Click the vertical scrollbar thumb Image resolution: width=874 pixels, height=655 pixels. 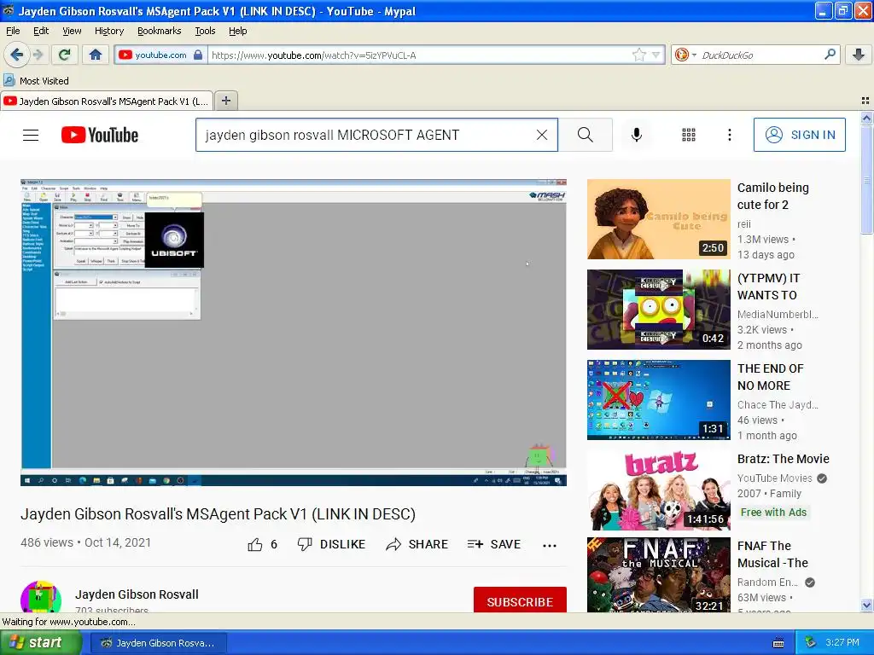click(x=866, y=179)
